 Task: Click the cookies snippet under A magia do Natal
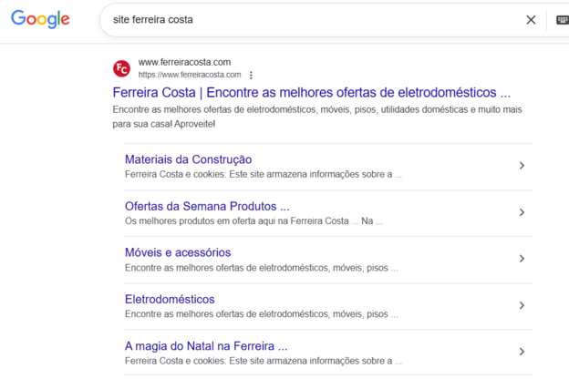pos(264,361)
